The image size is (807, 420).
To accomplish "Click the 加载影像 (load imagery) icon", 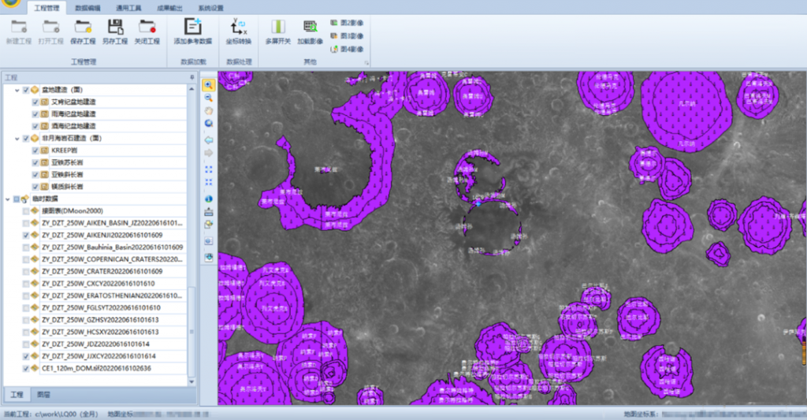I will click(310, 26).
